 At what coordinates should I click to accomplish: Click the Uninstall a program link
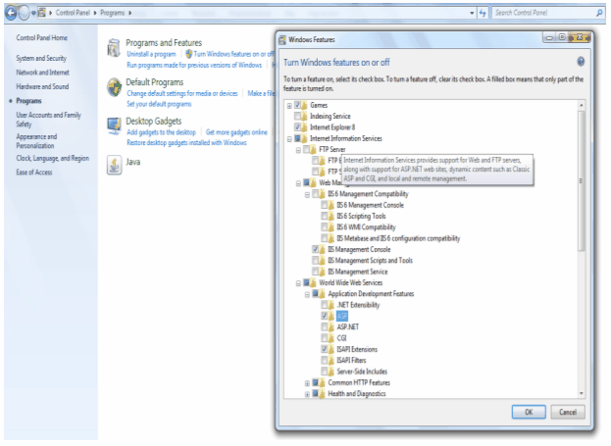coord(151,54)
